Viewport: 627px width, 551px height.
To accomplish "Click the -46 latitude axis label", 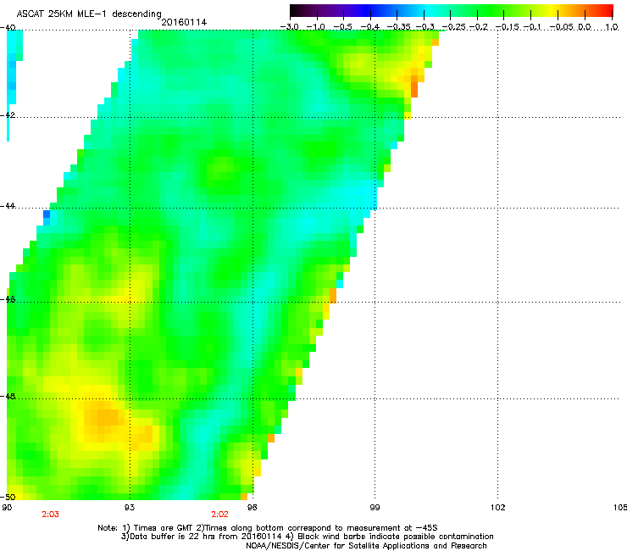I will pyautogui.click(x=8, y=299).
